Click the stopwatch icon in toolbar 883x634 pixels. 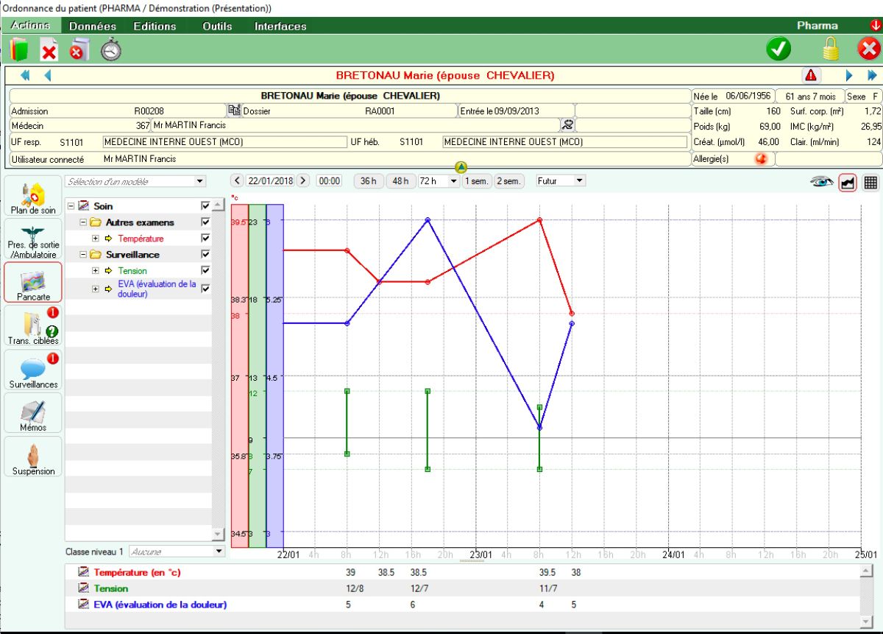coord(110,49)
